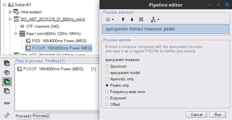Select the process matrices grid icon
Screen dimensions: 232x120
[7, 91]
